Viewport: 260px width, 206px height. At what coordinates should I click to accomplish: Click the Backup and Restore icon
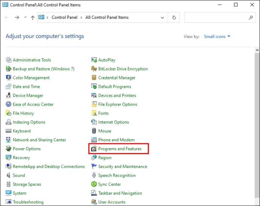pos(8,69)
